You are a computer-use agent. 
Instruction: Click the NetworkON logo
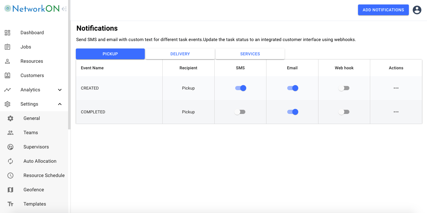point(32,9)
